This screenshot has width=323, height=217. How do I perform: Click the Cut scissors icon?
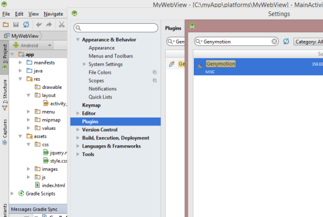[62, 25]
